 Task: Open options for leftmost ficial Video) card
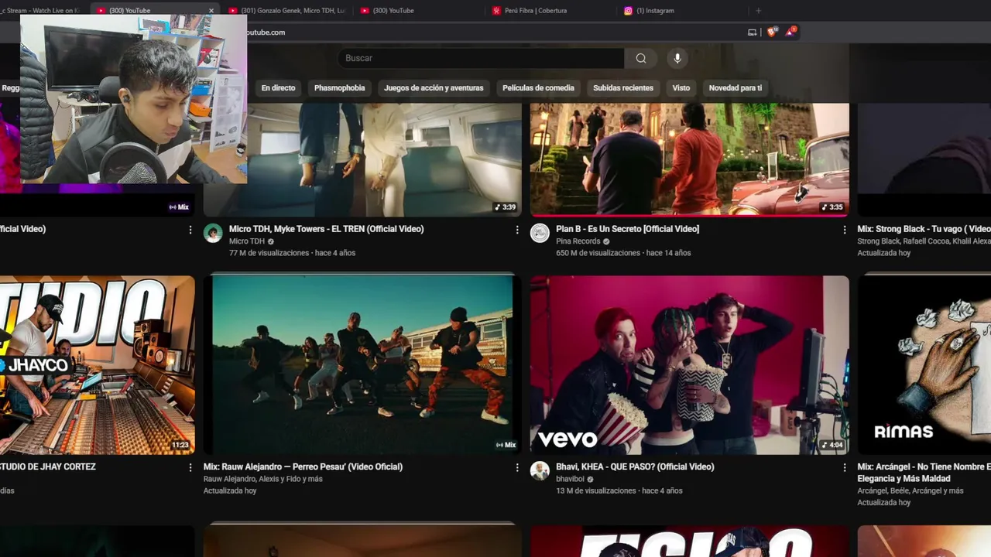190,230
